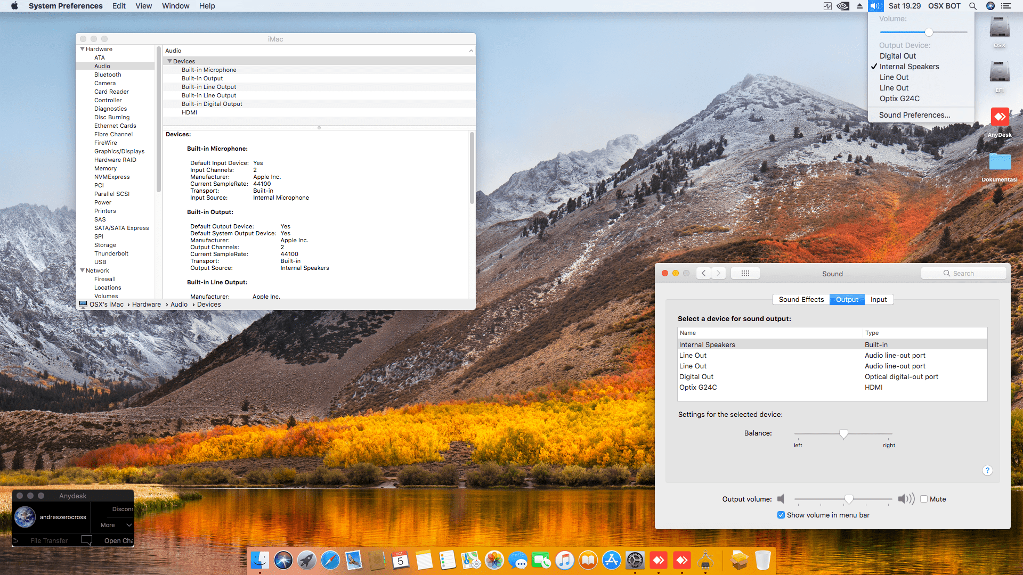Click Output volume slider knob
The height and width of the screenshot is (575, 1023).
coord(849,499)
